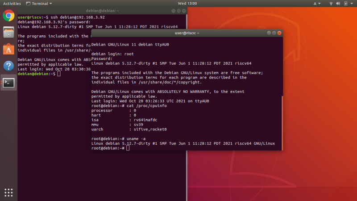Screen dimensions: 357x201
Task: Click the 'hart : 0' line
Action: (114, 115)
